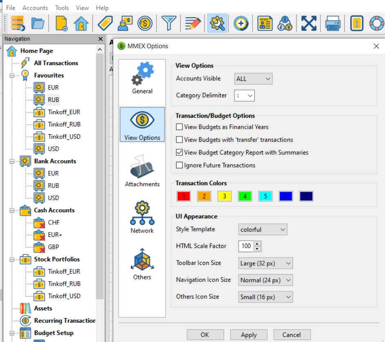This screenshot has height=342, width=385.
Task: Click the HTML Scale Factor value field
Action: tap(246, 246)
